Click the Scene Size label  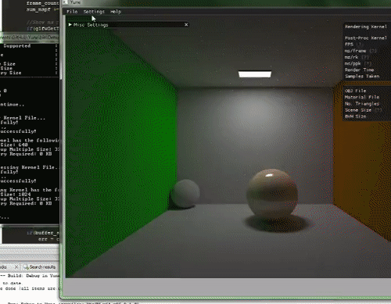click(358, 110)
